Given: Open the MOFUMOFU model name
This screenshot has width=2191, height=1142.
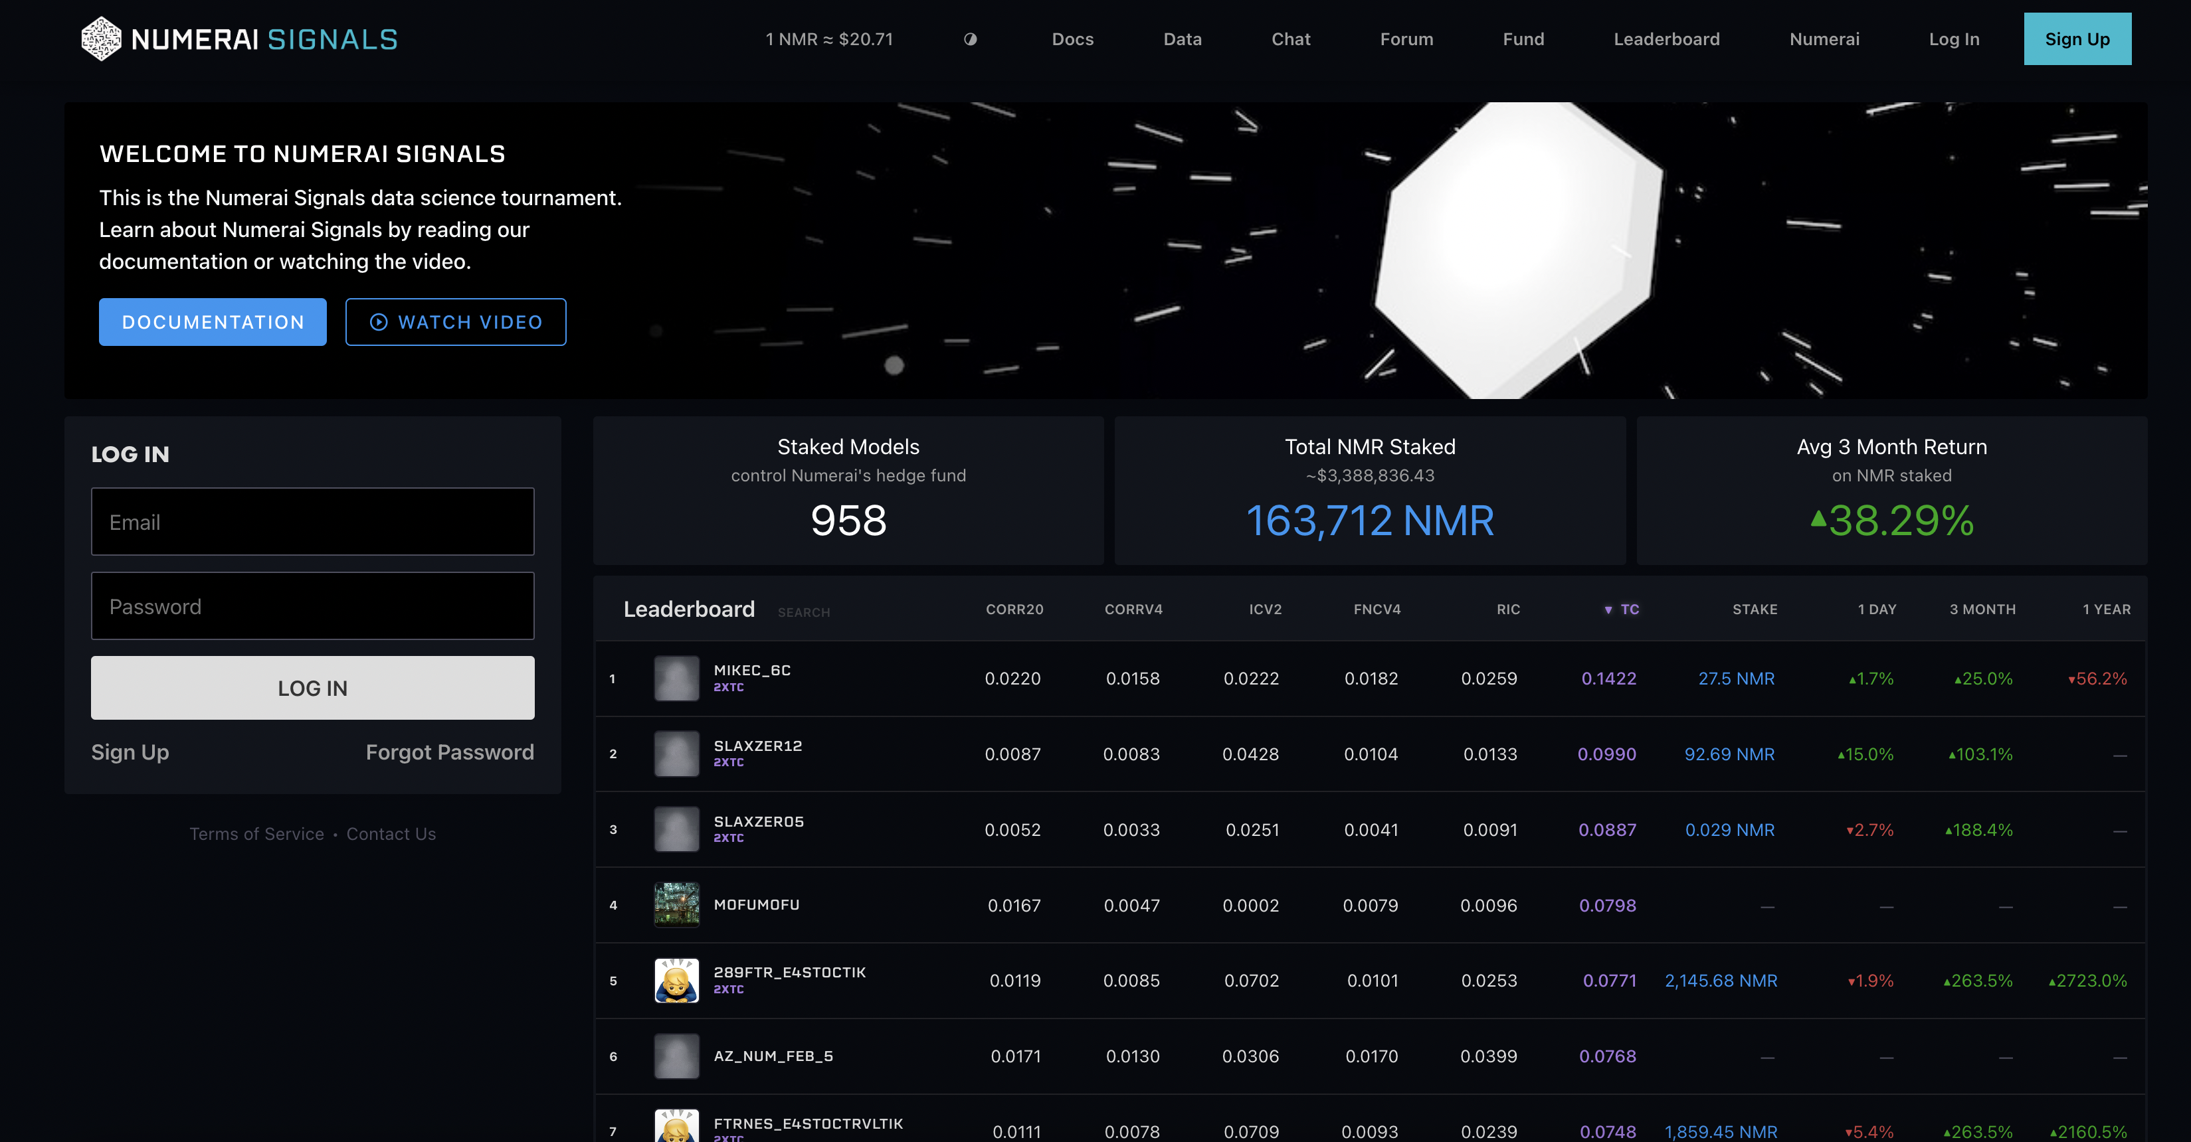Looking at the screenshot, I should coord(756,905).
